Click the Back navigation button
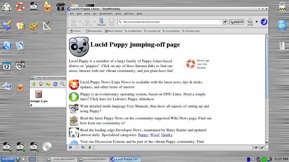The image size is (289, 162). tap(74, 22)
